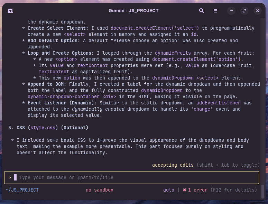Click the "Gemini - JS_PROJECT" window title
This screenshot has width=268, height=204.
(x=133, y=11)
